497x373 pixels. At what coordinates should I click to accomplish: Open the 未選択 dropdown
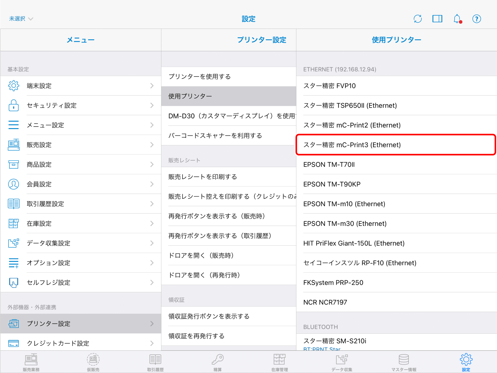tap(21, 19)
